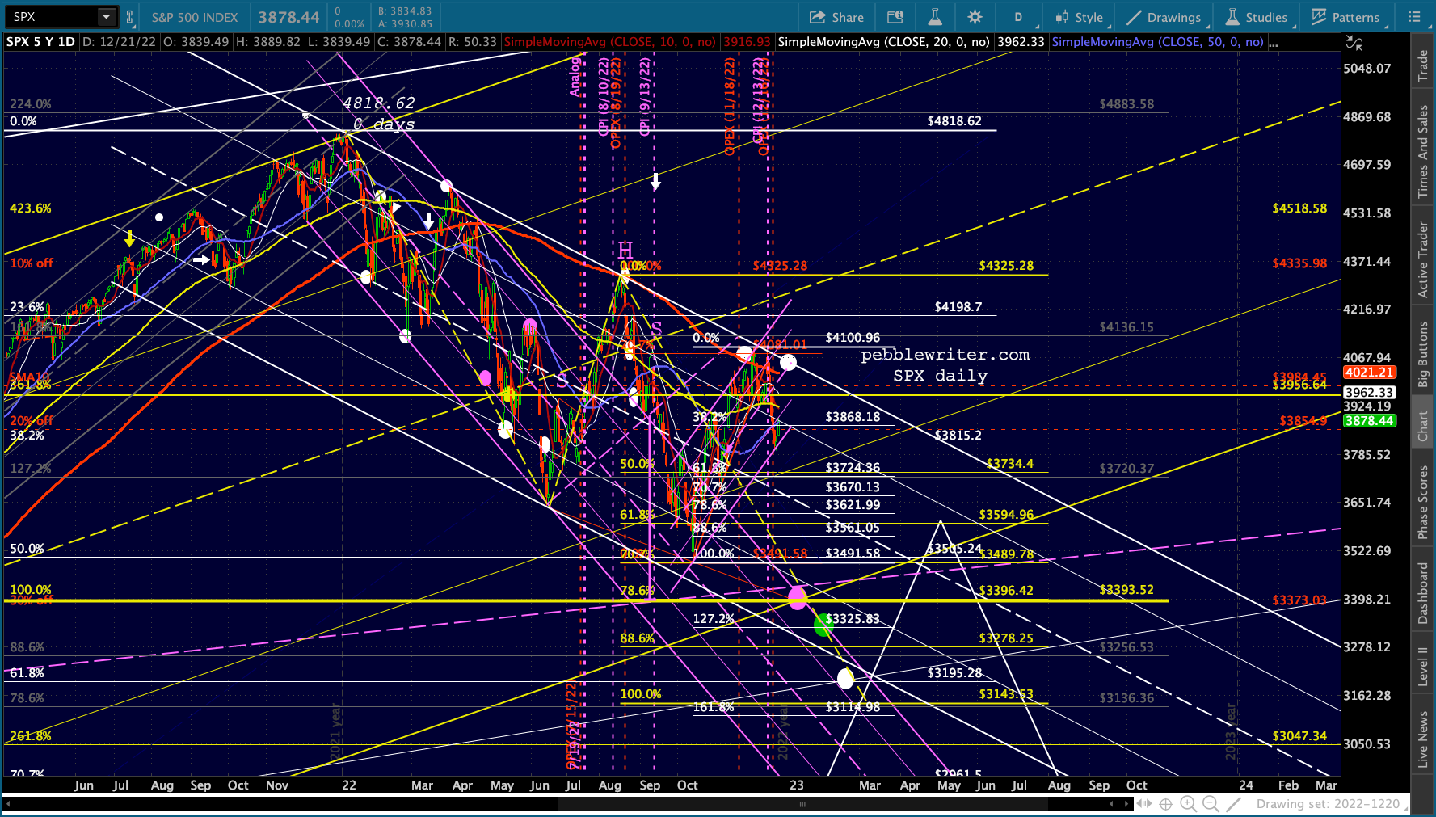Image resolution: width=1436 pixels, height=817 pixels.
Task: Switch to the Trade side tab
Action: 1423,66
